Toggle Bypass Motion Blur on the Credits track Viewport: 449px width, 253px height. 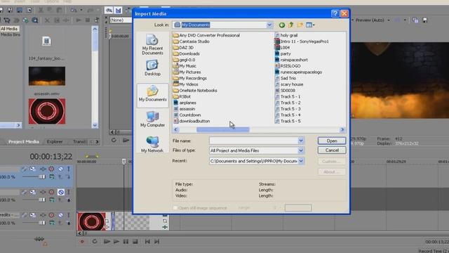[x=24, y=215]
